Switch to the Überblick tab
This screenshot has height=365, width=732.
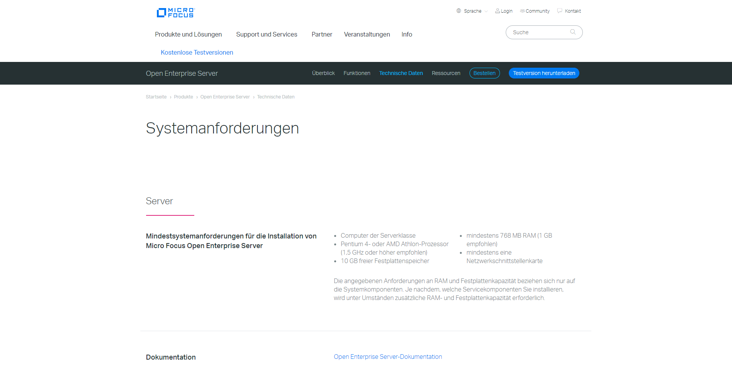pos(323,73)
